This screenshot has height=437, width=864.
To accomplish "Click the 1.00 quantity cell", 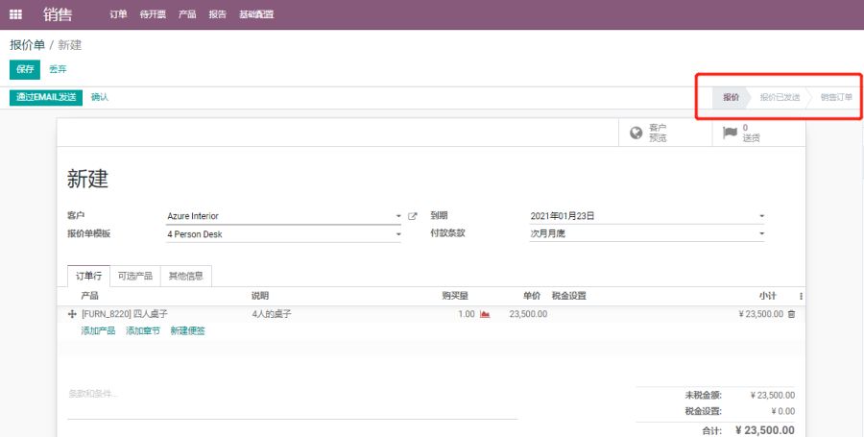I will 467,314.
